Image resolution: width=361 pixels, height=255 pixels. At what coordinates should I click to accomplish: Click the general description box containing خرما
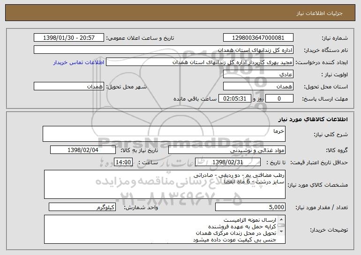point(164,134)
